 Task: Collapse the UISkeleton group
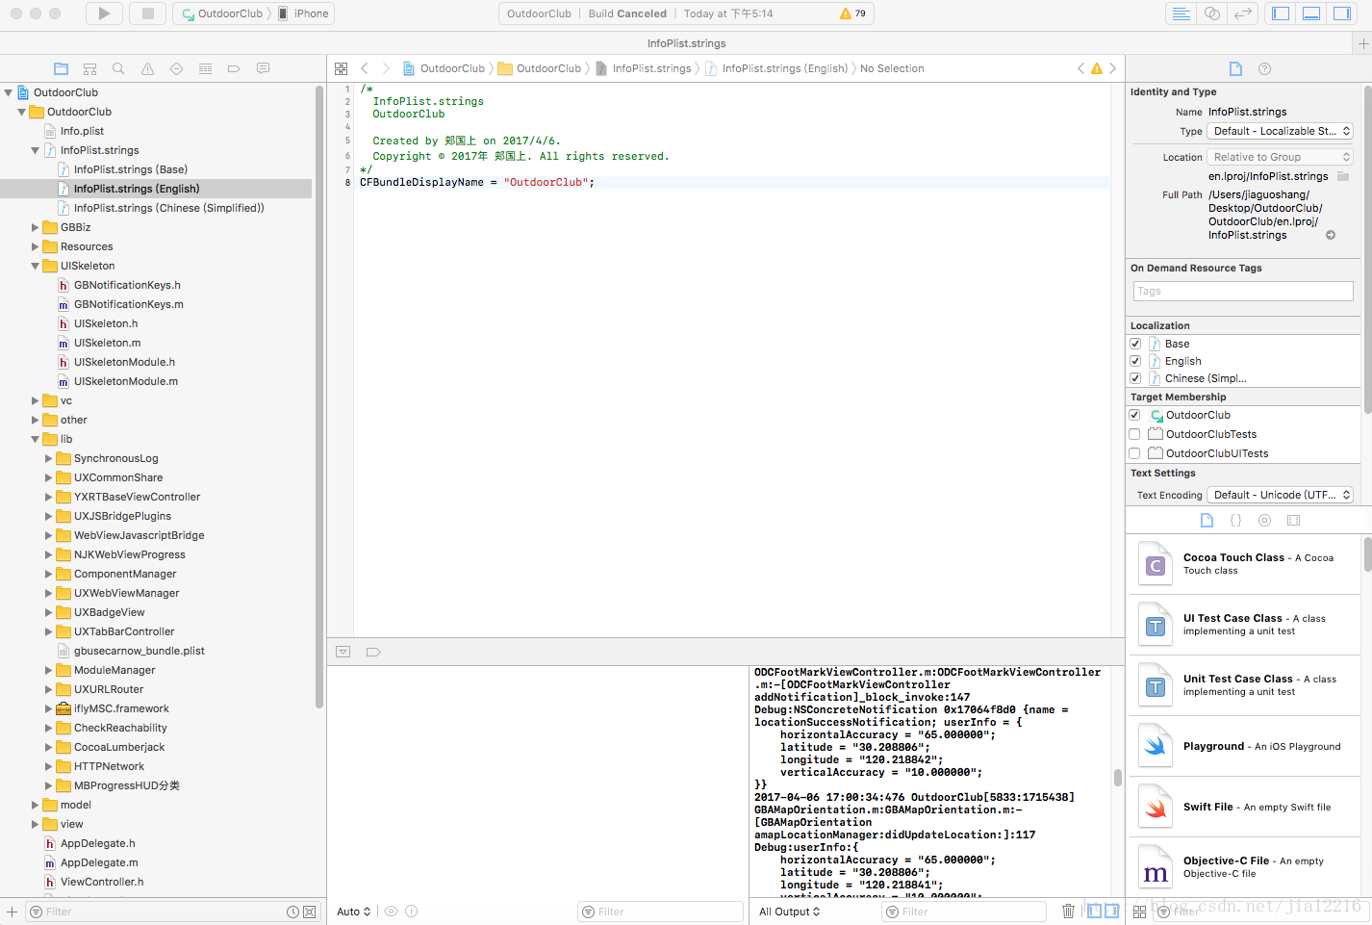(x=36, y=266)
